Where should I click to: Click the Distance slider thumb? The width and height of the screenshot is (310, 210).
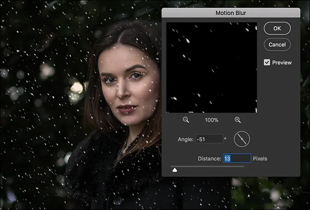tap(175, 169)
